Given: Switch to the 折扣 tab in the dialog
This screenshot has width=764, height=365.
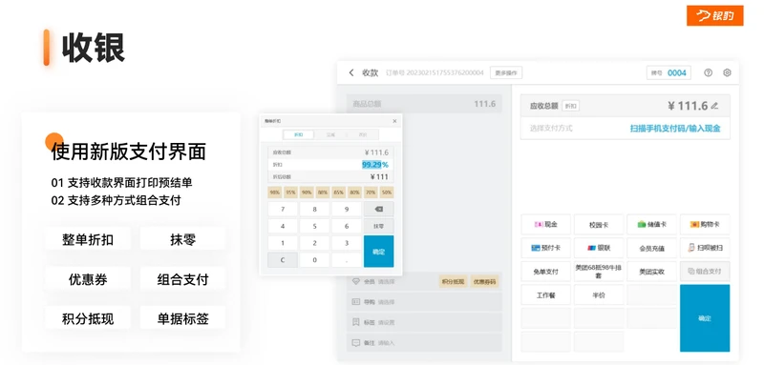Looking at the screenshot, I should tap(298, 134).
